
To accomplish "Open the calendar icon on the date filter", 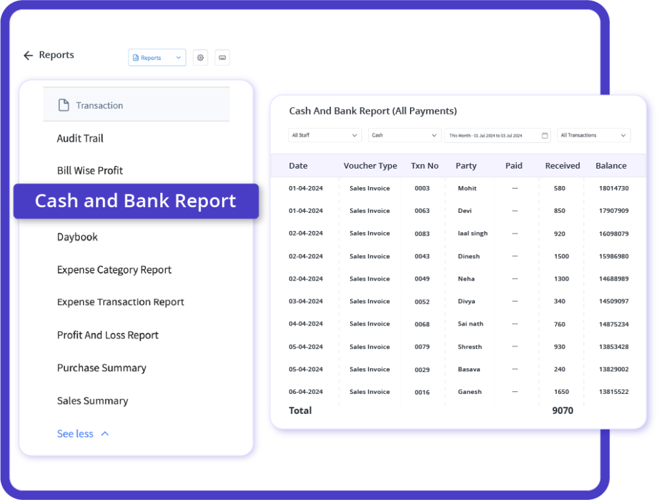I will tap(544, 135).
